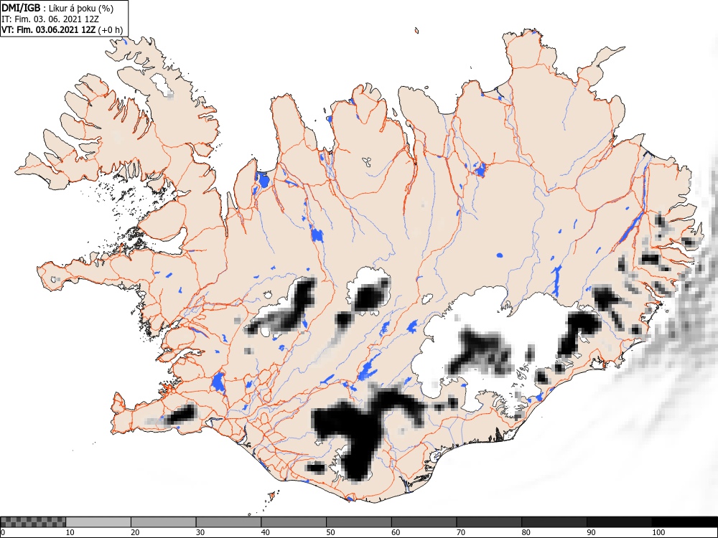Click the 80–90% legend swatch
718x538 pixels.
tap(554, 522)
